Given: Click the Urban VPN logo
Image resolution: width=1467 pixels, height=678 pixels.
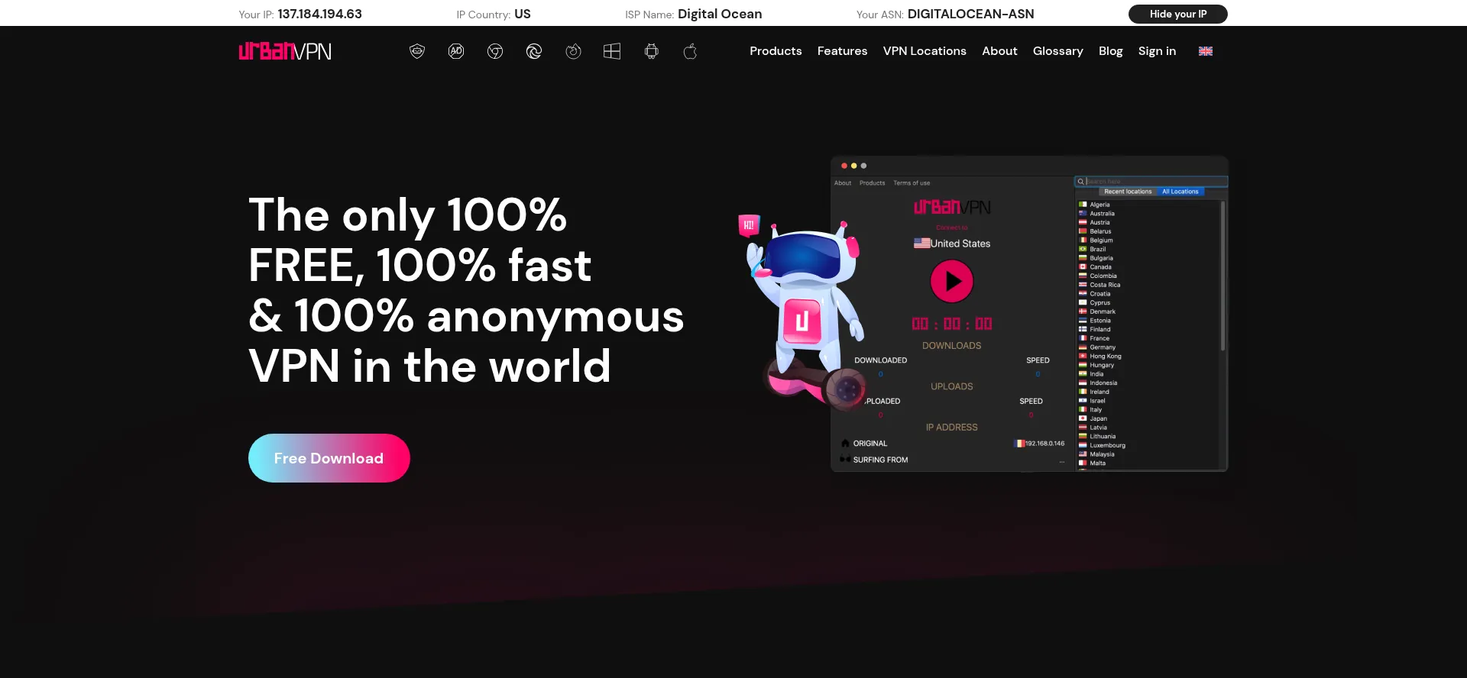Looking at the screenshot, I should coord(285,51).
